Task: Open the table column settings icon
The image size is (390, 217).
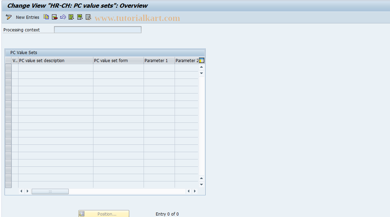Action: (202, 60)
